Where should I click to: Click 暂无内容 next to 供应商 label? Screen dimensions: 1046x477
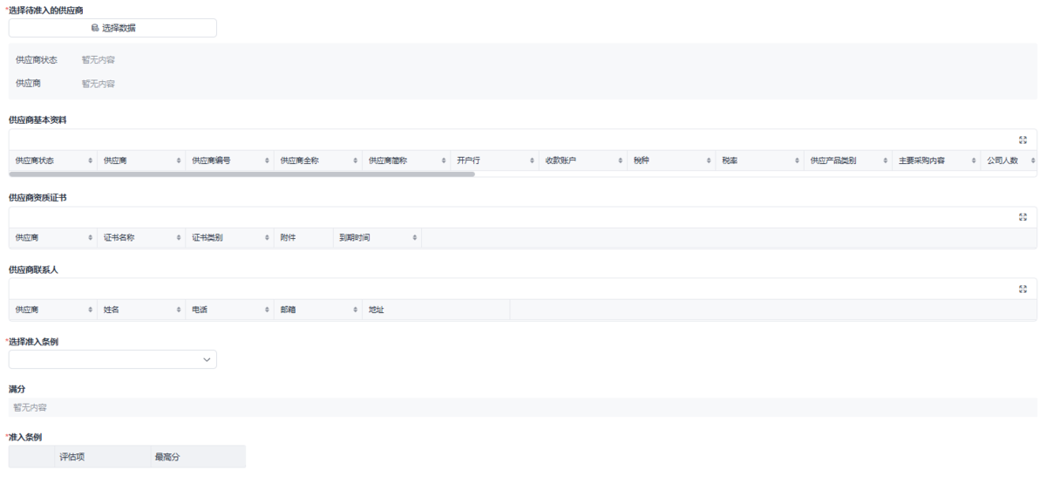(98, 84)
